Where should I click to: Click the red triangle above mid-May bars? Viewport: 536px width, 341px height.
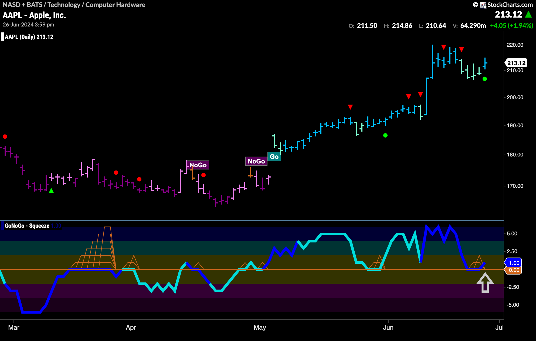coord(350,107)
